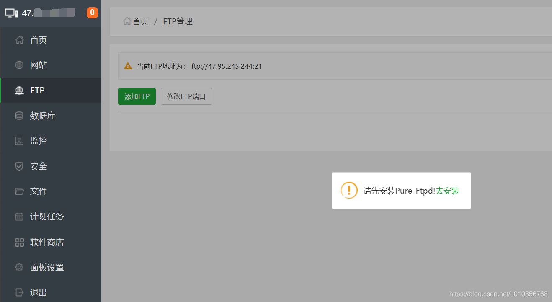This screenshot has height=302, width=552.
Task: Click the folder icon for 文件
Action: pos(19,191)
